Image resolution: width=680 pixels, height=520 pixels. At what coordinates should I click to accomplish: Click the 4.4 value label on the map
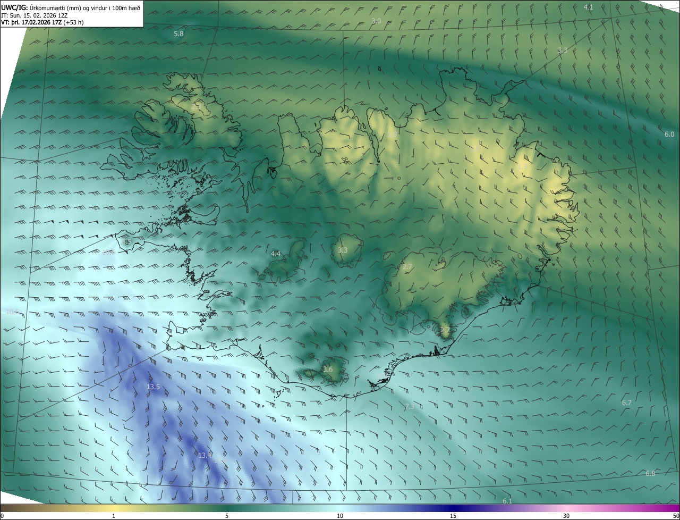276,254
